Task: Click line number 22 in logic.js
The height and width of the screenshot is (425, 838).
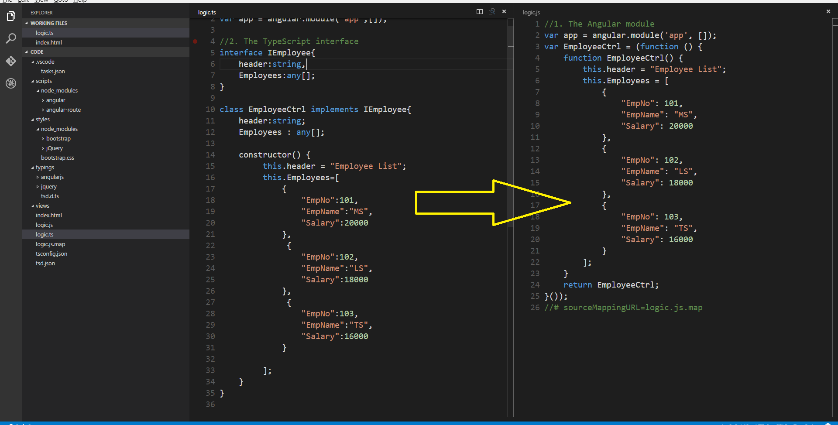Action: click(x=535, y=262)
